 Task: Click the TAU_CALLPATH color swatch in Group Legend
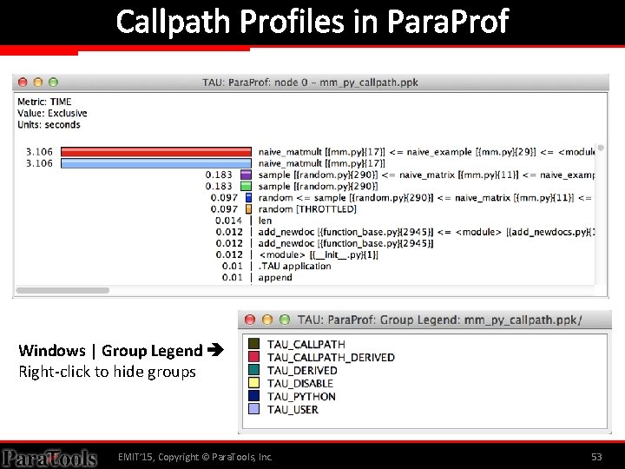(253, 343)
